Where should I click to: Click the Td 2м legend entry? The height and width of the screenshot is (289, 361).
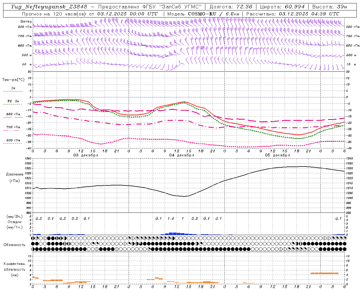13,101
